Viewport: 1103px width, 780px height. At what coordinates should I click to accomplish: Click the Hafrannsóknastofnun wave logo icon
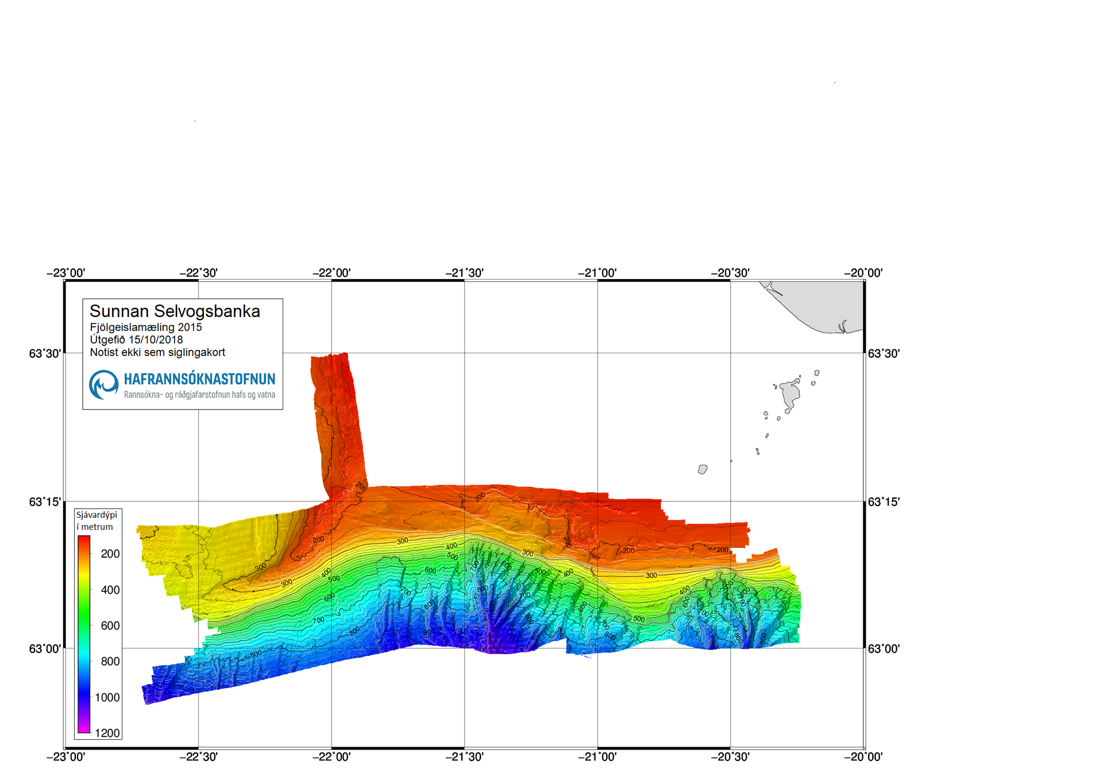point(103,384)
